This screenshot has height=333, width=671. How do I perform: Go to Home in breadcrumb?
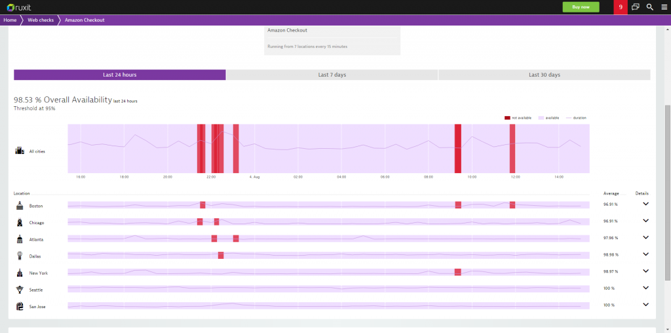(x=10, y=20)
